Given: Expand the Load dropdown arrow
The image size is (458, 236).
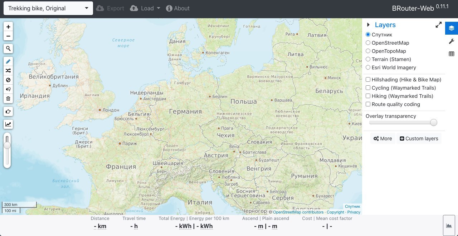Looking at the screenshot, I should coord(159,8).
